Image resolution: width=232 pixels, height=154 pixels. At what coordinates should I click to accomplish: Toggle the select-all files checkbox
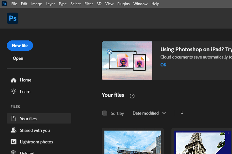105,113
